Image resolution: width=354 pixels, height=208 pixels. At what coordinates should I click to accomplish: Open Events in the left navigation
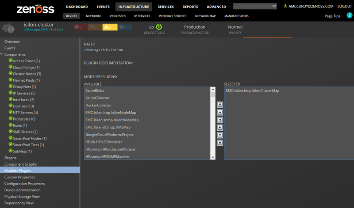point(10,48)
